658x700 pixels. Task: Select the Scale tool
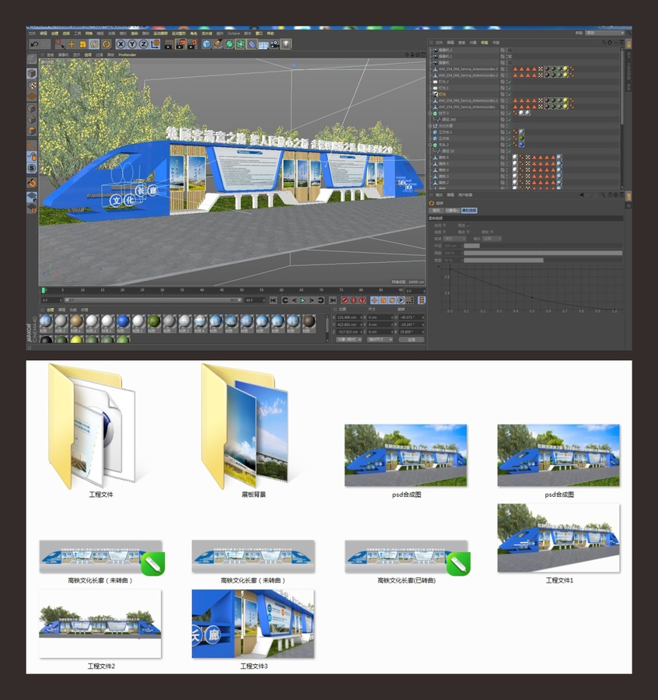pos(82,44)
